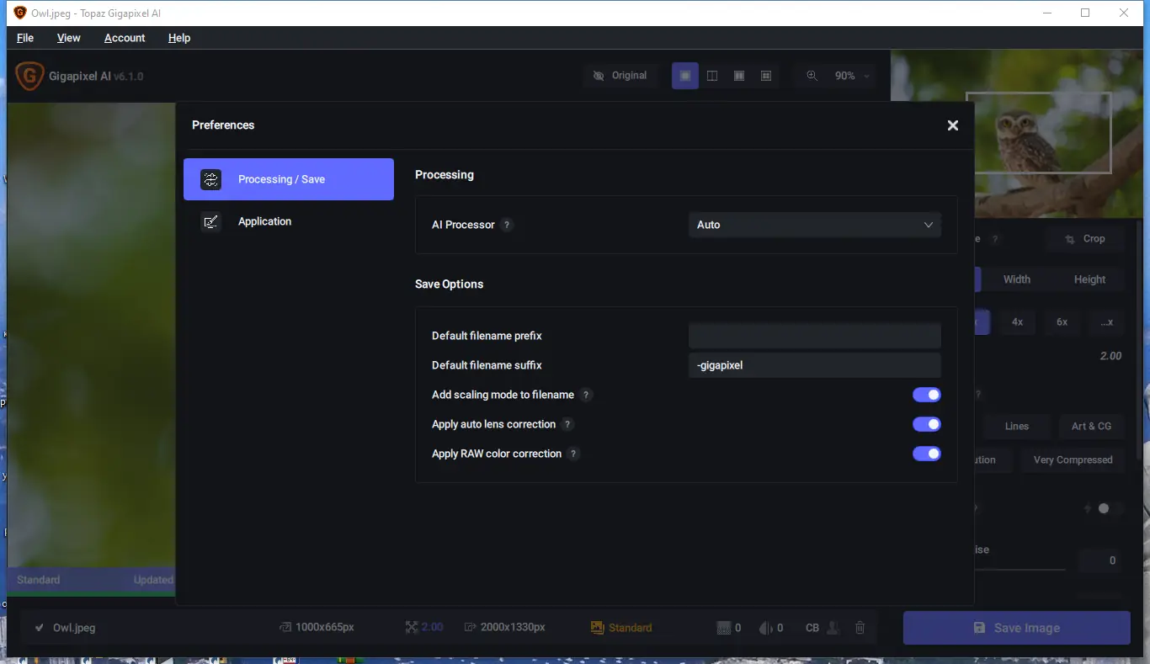This screenshot has width=1150, height=664.
Task: Close the Preferences dialog
Action: [x=953, y=125]
